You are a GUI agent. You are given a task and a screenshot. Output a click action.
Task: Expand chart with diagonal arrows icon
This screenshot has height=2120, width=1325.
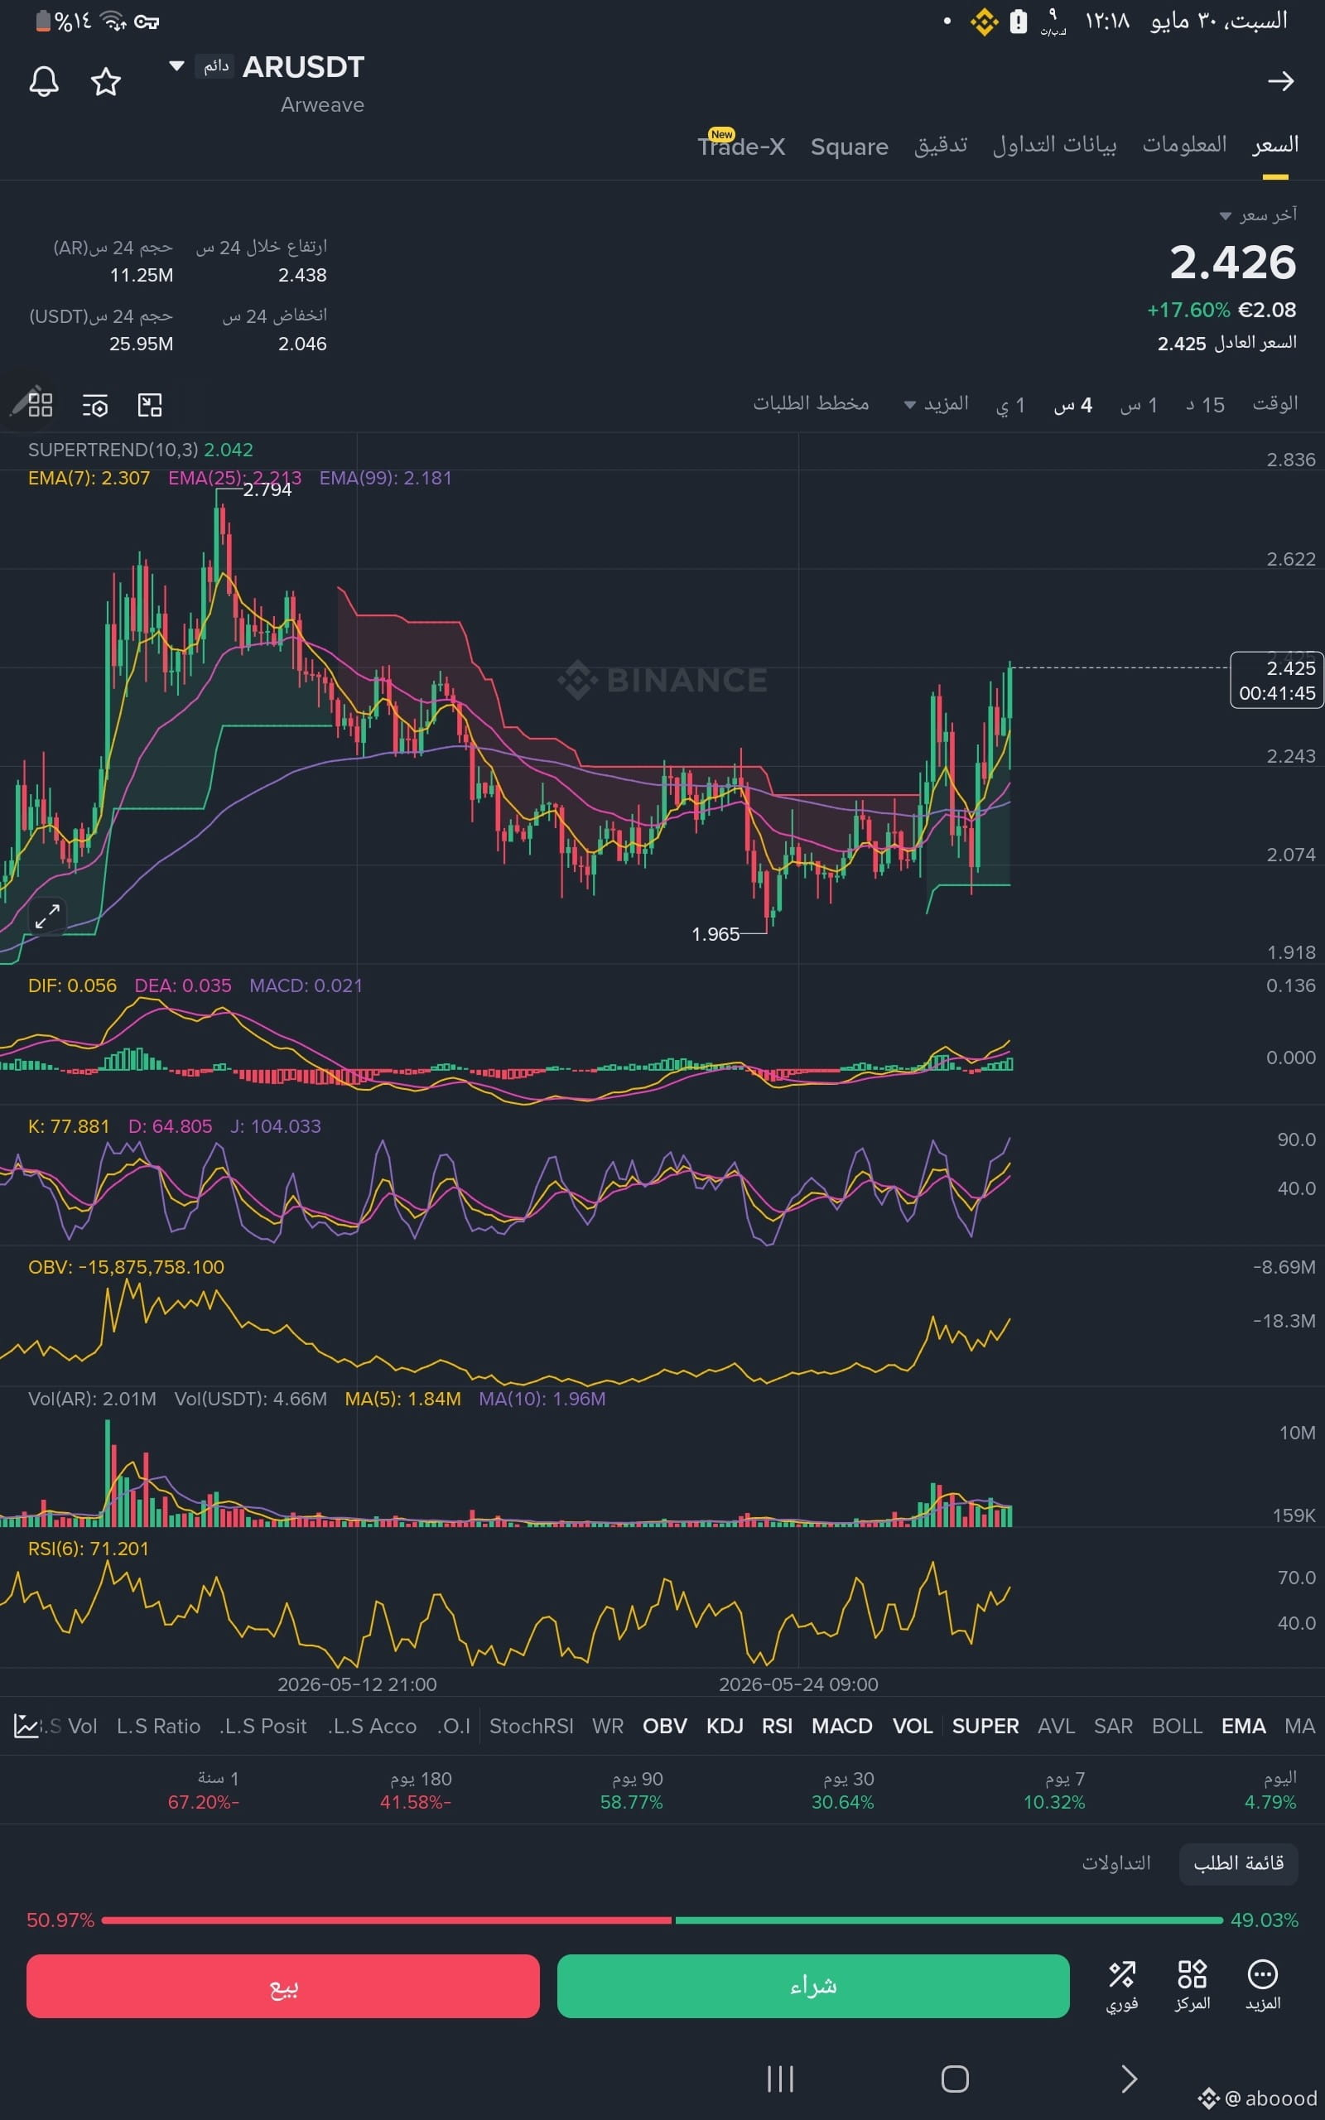(x=46, y=917)
